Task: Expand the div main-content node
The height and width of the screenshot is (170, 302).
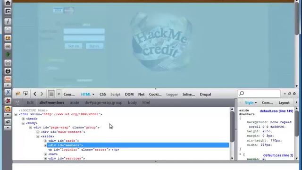Action: [x=38, y=132]
